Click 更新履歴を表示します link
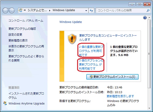The width and height of the screenshot is (153, 112). (x=120, y=96)
